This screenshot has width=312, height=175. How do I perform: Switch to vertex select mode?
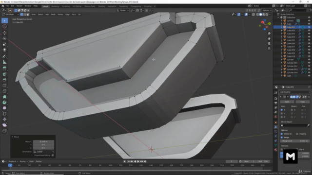[21, 15]
